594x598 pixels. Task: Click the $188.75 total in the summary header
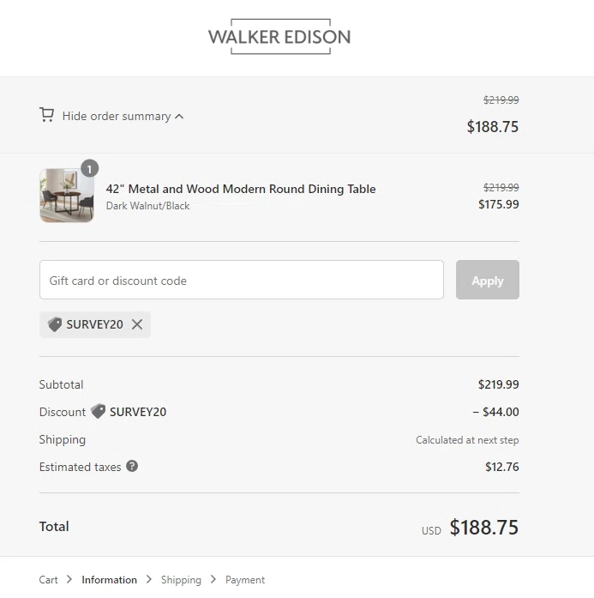pyautogui.click(x=493, y=127)
